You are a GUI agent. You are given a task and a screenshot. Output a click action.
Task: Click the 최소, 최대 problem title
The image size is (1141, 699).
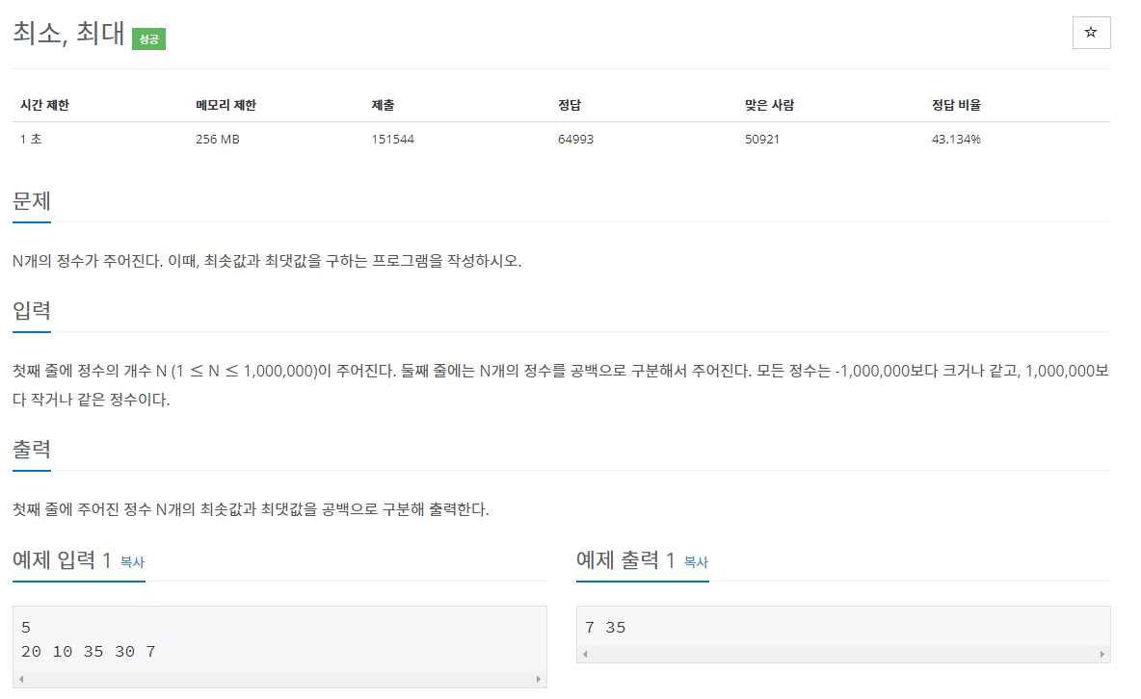coord(68,34)
